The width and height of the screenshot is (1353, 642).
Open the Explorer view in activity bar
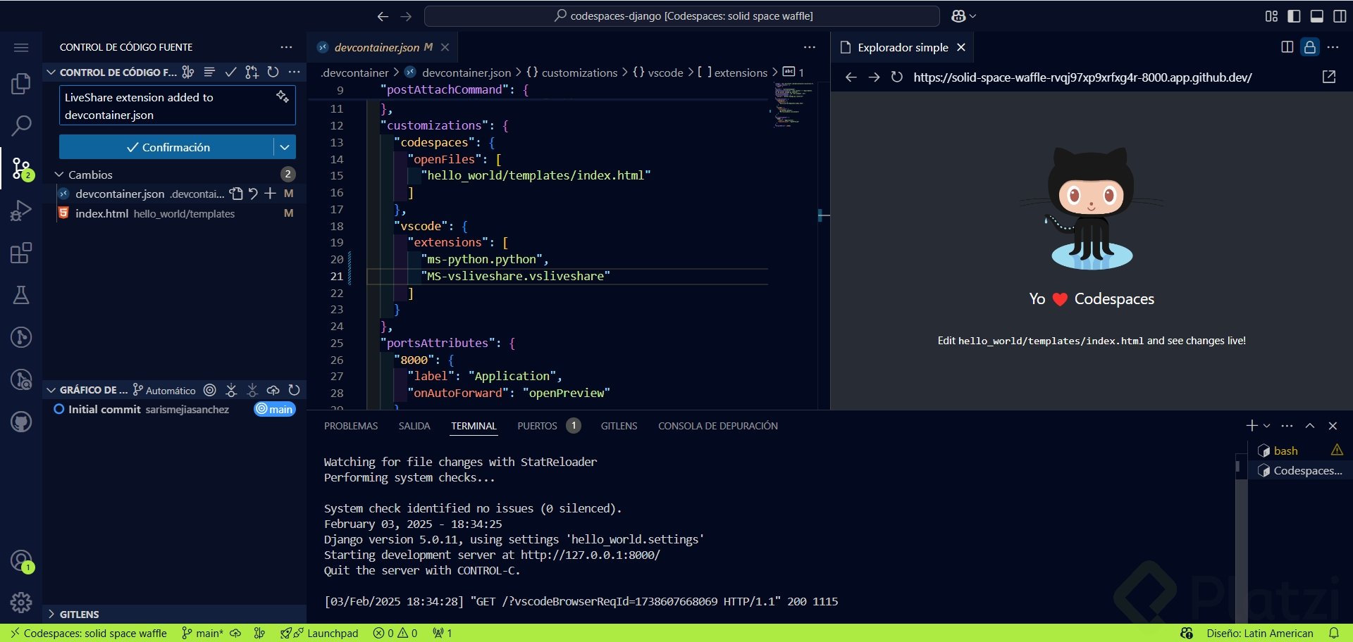pos(21,84)
